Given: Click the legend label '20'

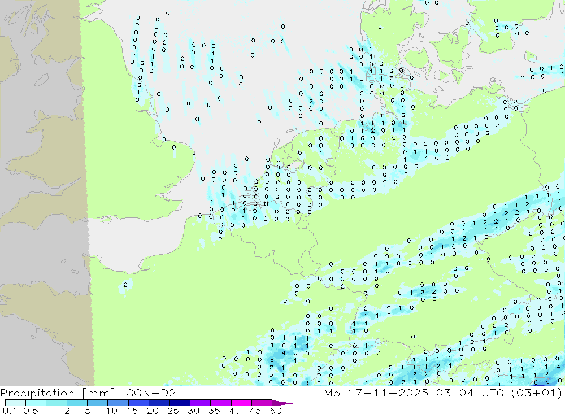Looking at the screenshot, I should click(153, 411).
